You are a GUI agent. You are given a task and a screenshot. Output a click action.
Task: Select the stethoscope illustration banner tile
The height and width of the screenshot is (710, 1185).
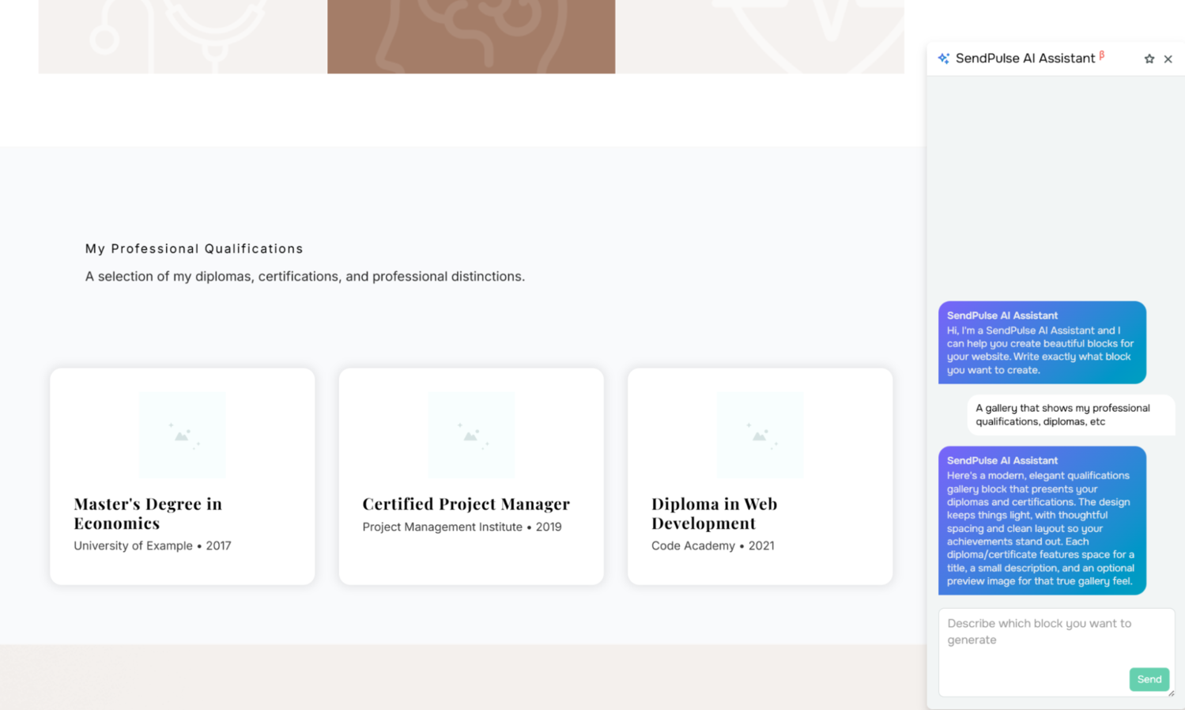(x=182, y=36)
